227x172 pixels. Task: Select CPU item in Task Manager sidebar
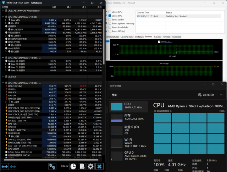128,106
